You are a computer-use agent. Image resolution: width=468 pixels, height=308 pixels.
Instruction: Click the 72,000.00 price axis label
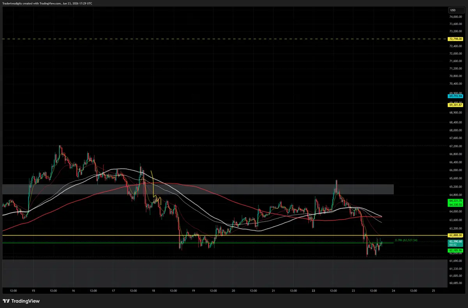[x=456, y=53]
